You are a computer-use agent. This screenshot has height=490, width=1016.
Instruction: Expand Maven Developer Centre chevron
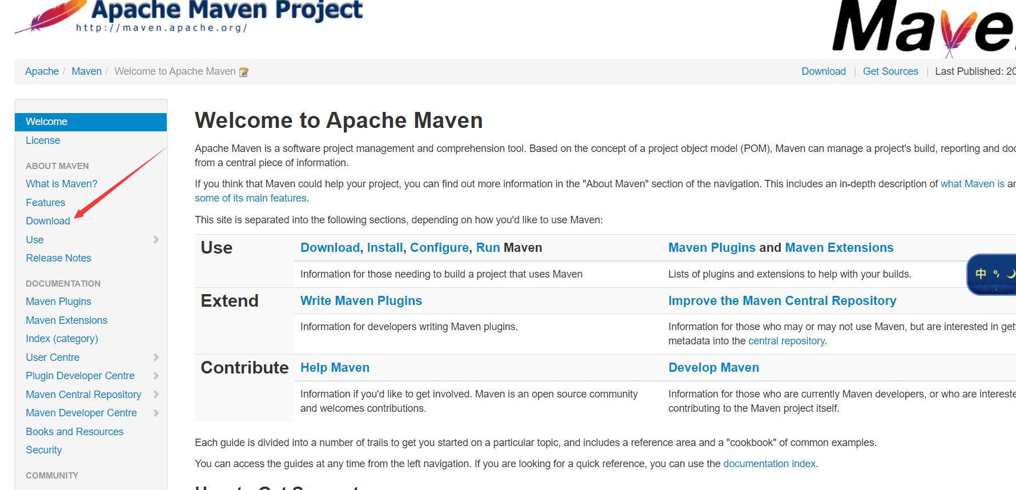pyautogui.click(x=156, y=413)
